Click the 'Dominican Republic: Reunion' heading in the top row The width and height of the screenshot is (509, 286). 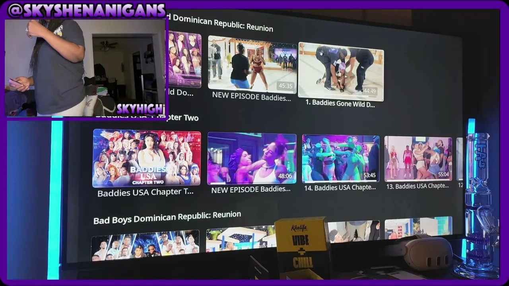coord(223,23)
